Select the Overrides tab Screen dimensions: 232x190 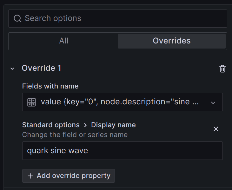click(x=171, y=41)
